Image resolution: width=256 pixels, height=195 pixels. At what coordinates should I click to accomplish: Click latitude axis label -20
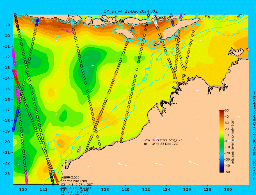click(x=6, y=142)
